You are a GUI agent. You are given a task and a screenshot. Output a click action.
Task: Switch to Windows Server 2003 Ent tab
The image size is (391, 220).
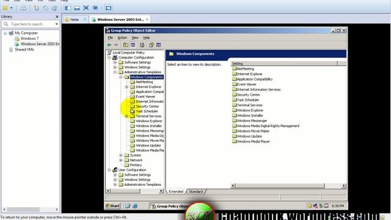pyautogui.click(x=120, y=20)
